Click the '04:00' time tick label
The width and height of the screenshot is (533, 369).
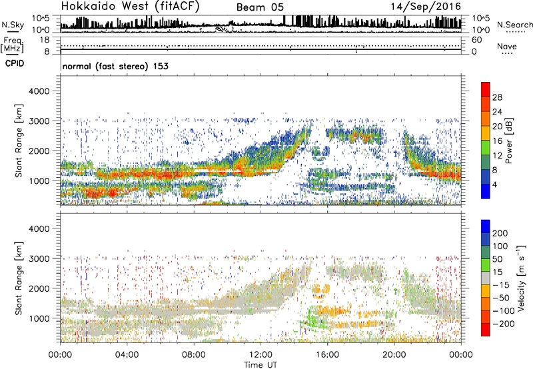[127, 355]
